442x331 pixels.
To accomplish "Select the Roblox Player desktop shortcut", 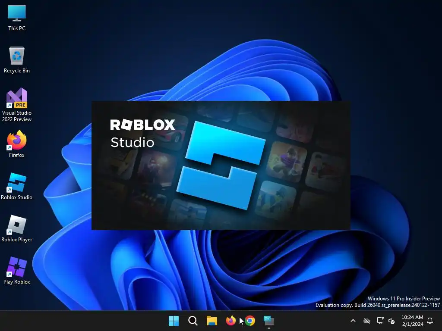I will (x=17, y=228).
